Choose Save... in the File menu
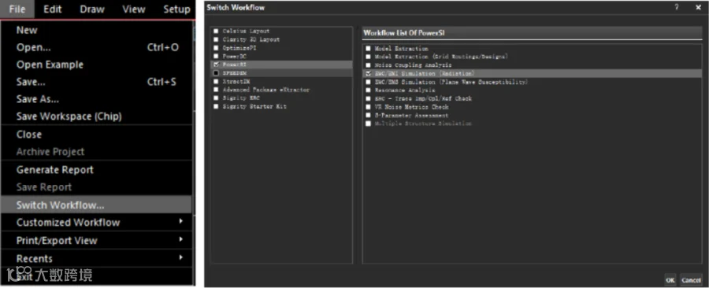Screen dimensions: 709x288 click(x=96, y=82)
